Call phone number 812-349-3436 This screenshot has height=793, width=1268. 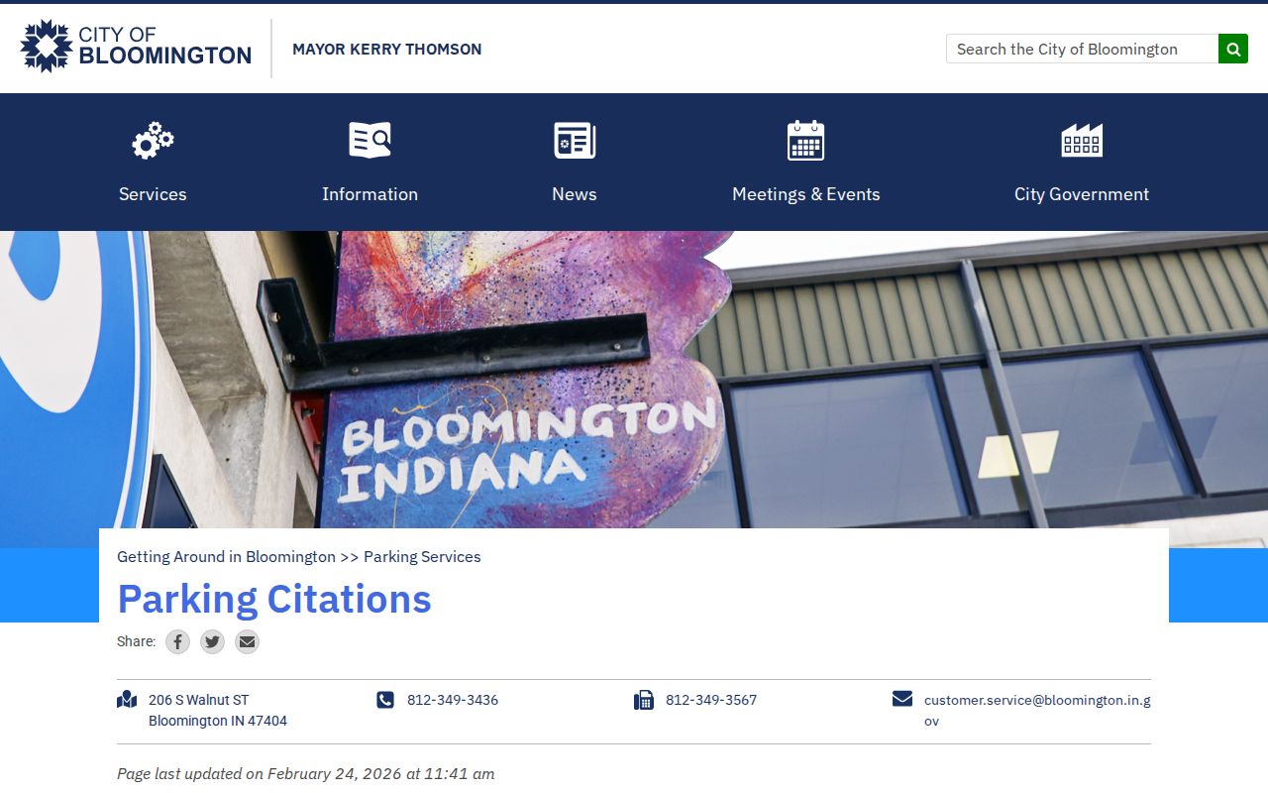[453, 700]
